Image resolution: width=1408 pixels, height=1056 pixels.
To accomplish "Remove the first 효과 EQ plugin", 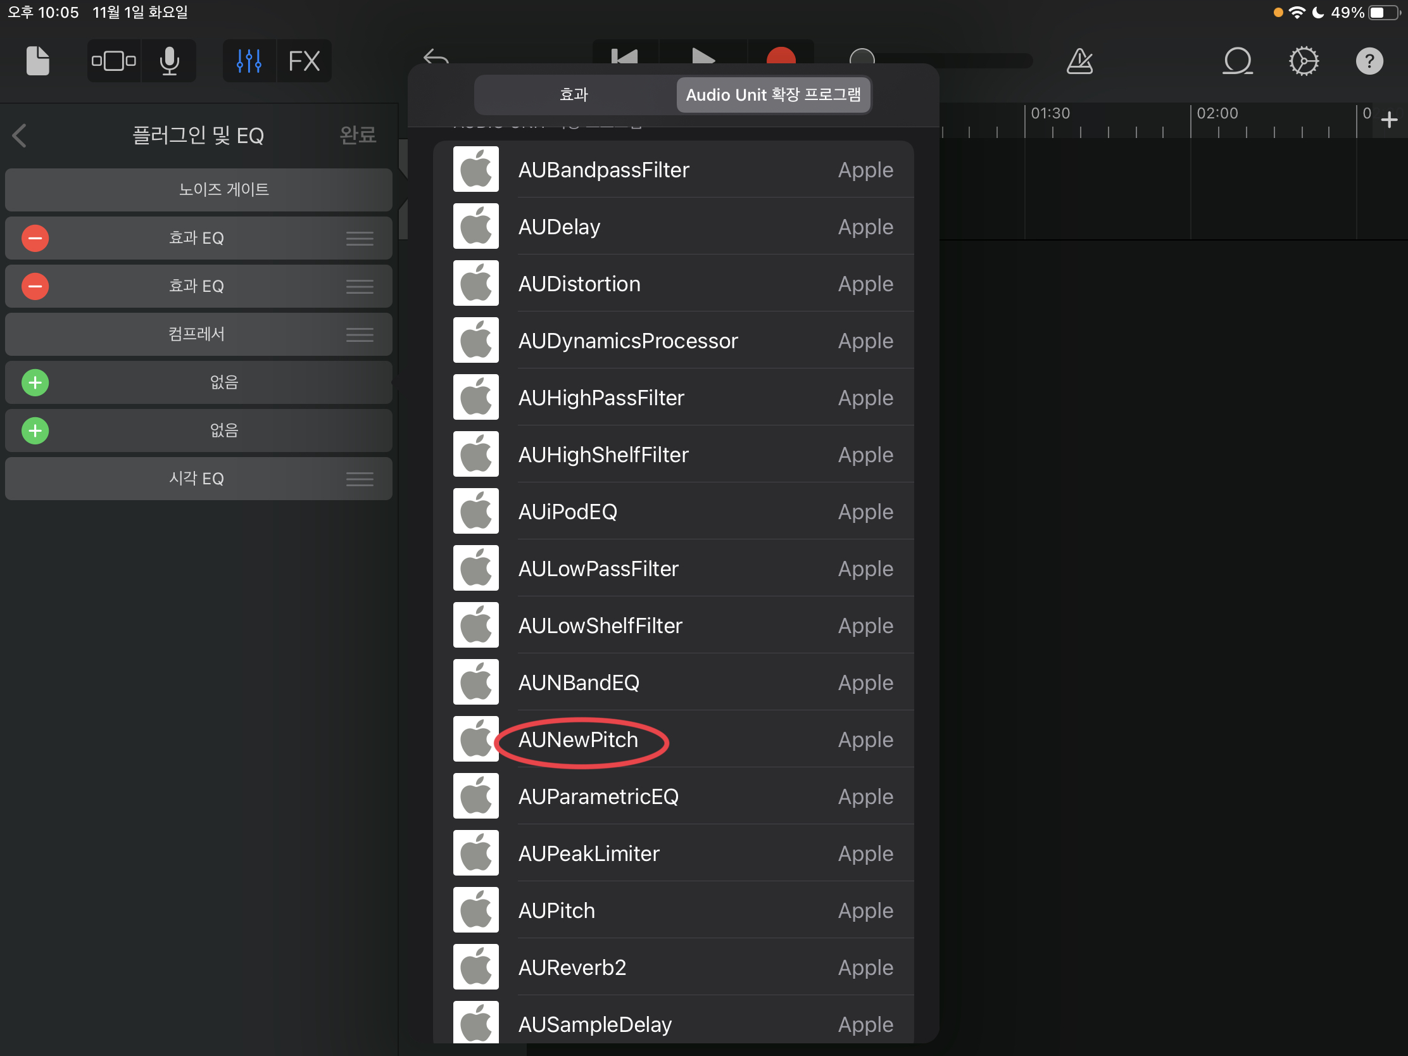I will (35, 238).
